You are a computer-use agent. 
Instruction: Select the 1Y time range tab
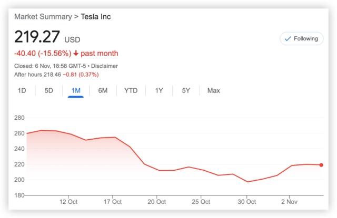coord(159,90)
